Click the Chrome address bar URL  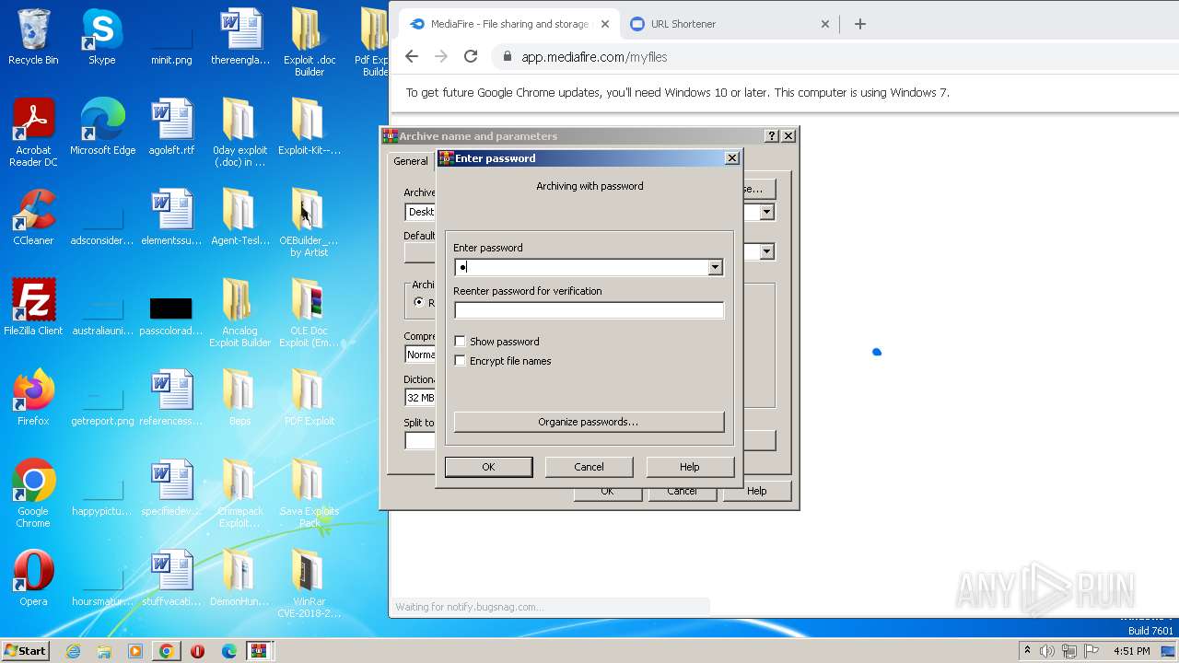pos(594,57)
